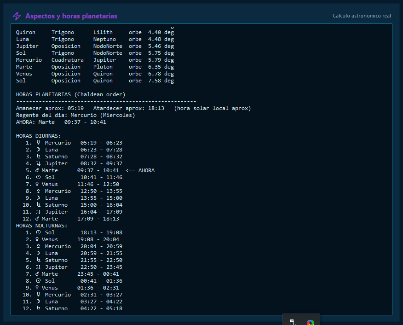
Task: Select the 'Atardecer aprox: 18:13' text
Action: pos(129,109)
